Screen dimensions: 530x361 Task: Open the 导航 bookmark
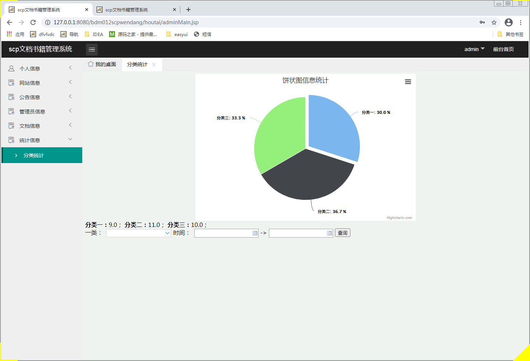tap(69, 34)
